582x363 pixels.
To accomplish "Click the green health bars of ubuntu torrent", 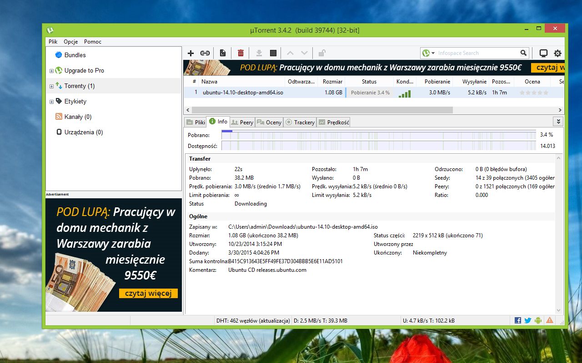I will coord(405,93).
